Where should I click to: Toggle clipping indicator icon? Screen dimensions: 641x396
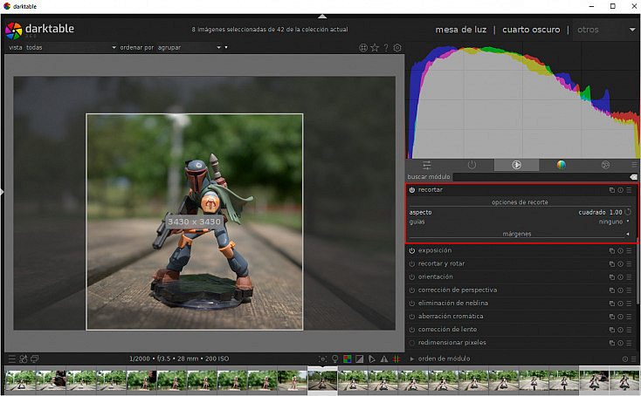tap(359, 358)
